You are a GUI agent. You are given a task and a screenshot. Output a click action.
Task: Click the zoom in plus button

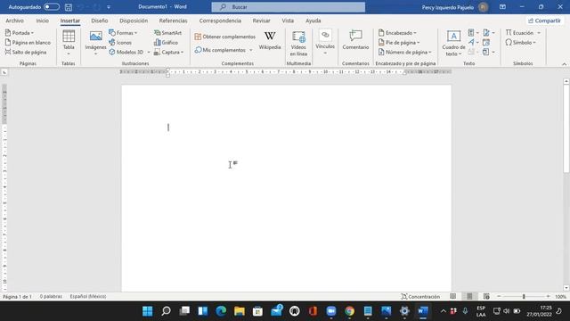(x=548, y=297)
